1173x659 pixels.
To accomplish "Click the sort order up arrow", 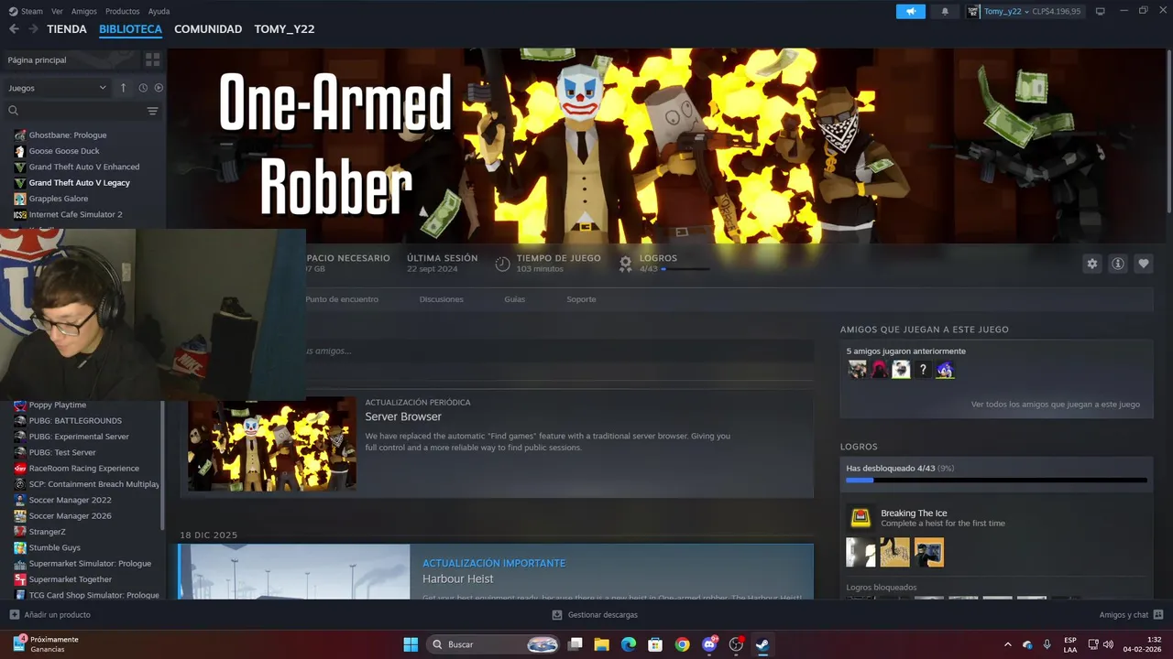I will (124, 88).
